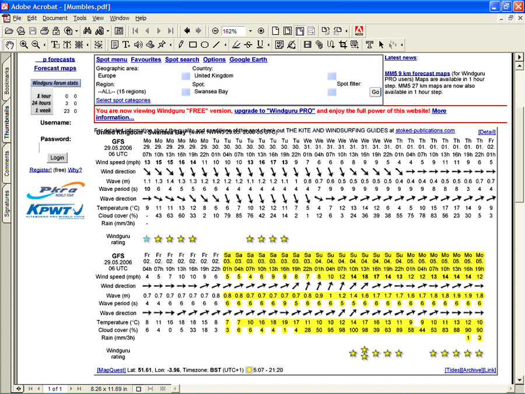Expand the comment tools flyout arrow
Screen dimensions: 525x394
[x=170, y=44]
